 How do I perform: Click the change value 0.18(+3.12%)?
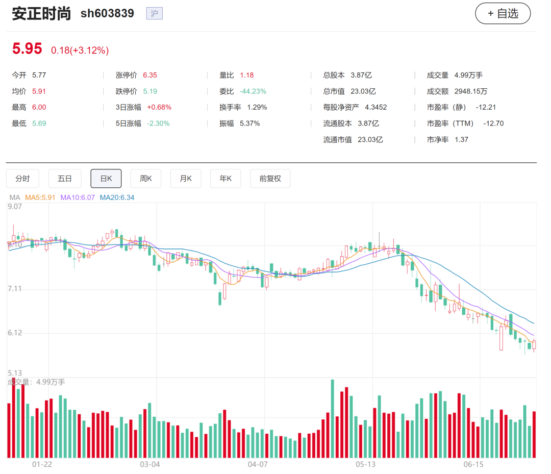[x=80, y=50]
